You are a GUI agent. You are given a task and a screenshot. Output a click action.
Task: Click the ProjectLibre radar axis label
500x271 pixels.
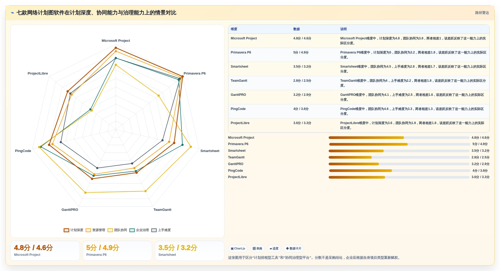point(38,73)
